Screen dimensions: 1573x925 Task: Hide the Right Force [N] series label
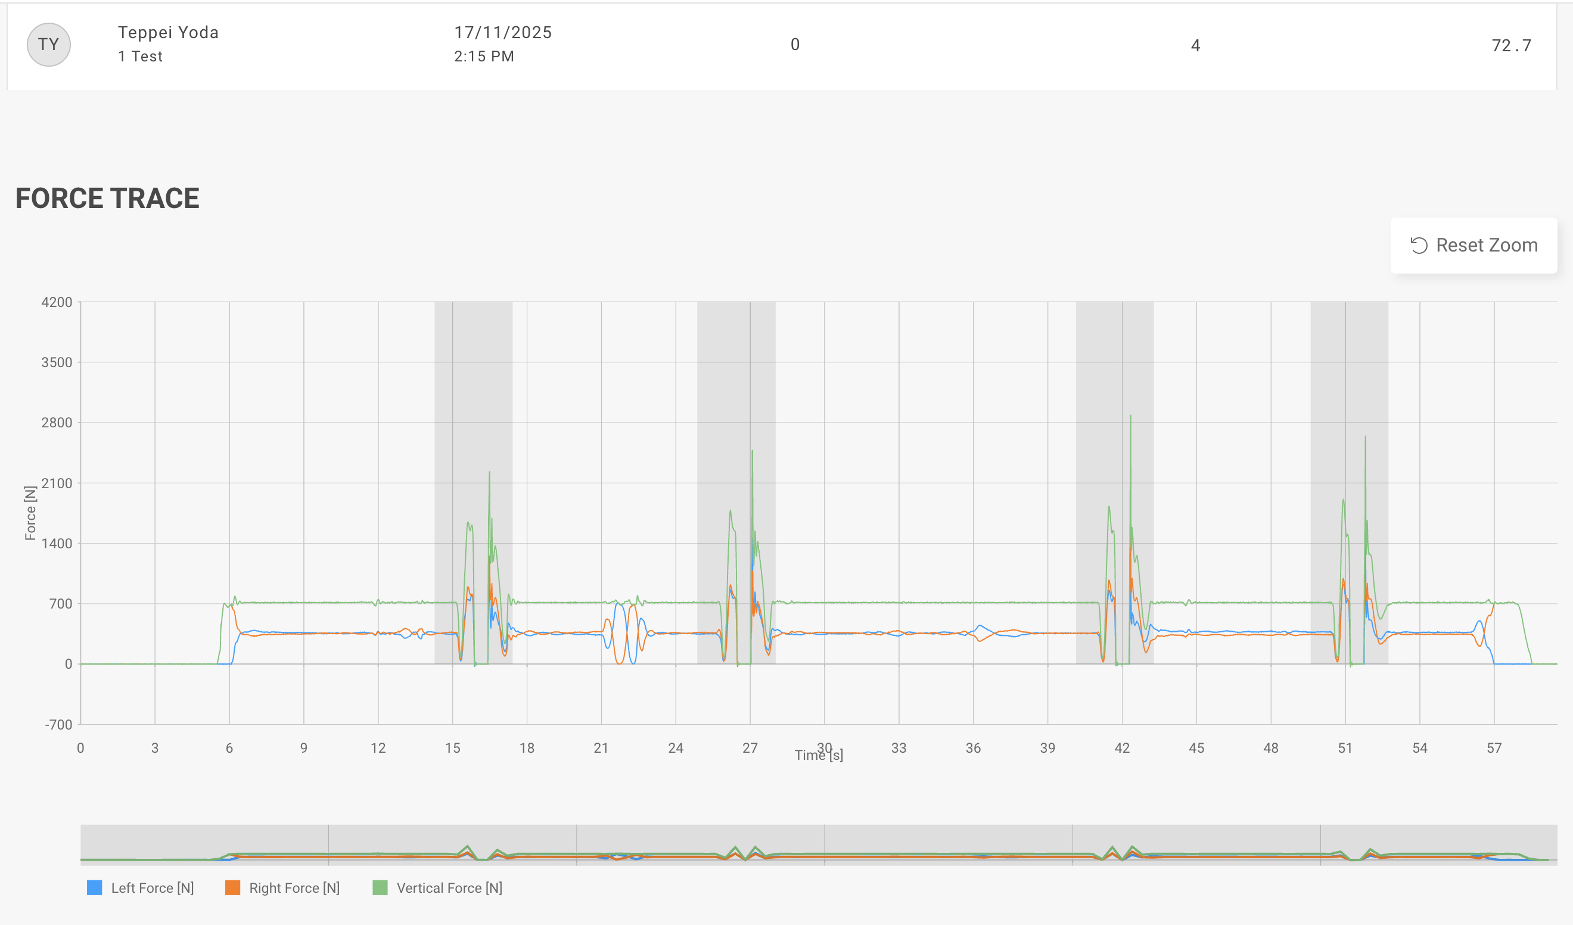pos(294,887)
